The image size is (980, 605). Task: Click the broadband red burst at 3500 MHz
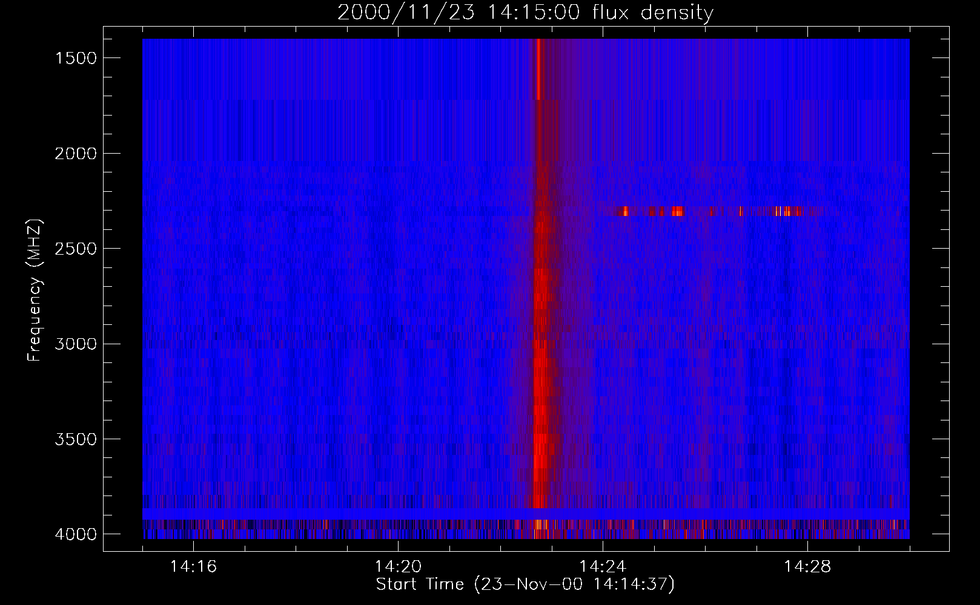[541, 439]
